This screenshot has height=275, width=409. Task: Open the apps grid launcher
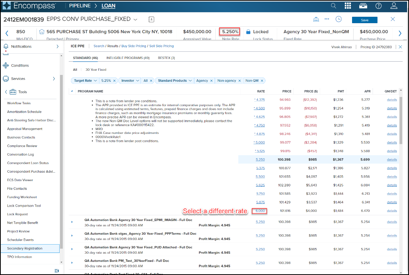click(x=348, y=6)
